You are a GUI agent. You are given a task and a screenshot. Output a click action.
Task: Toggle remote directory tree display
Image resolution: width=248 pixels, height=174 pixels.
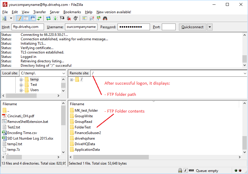(33, 18)
